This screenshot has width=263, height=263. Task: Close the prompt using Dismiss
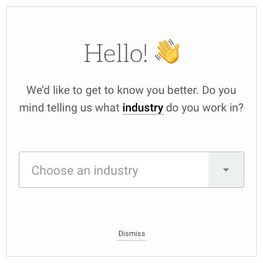click(x=131, y=234)
